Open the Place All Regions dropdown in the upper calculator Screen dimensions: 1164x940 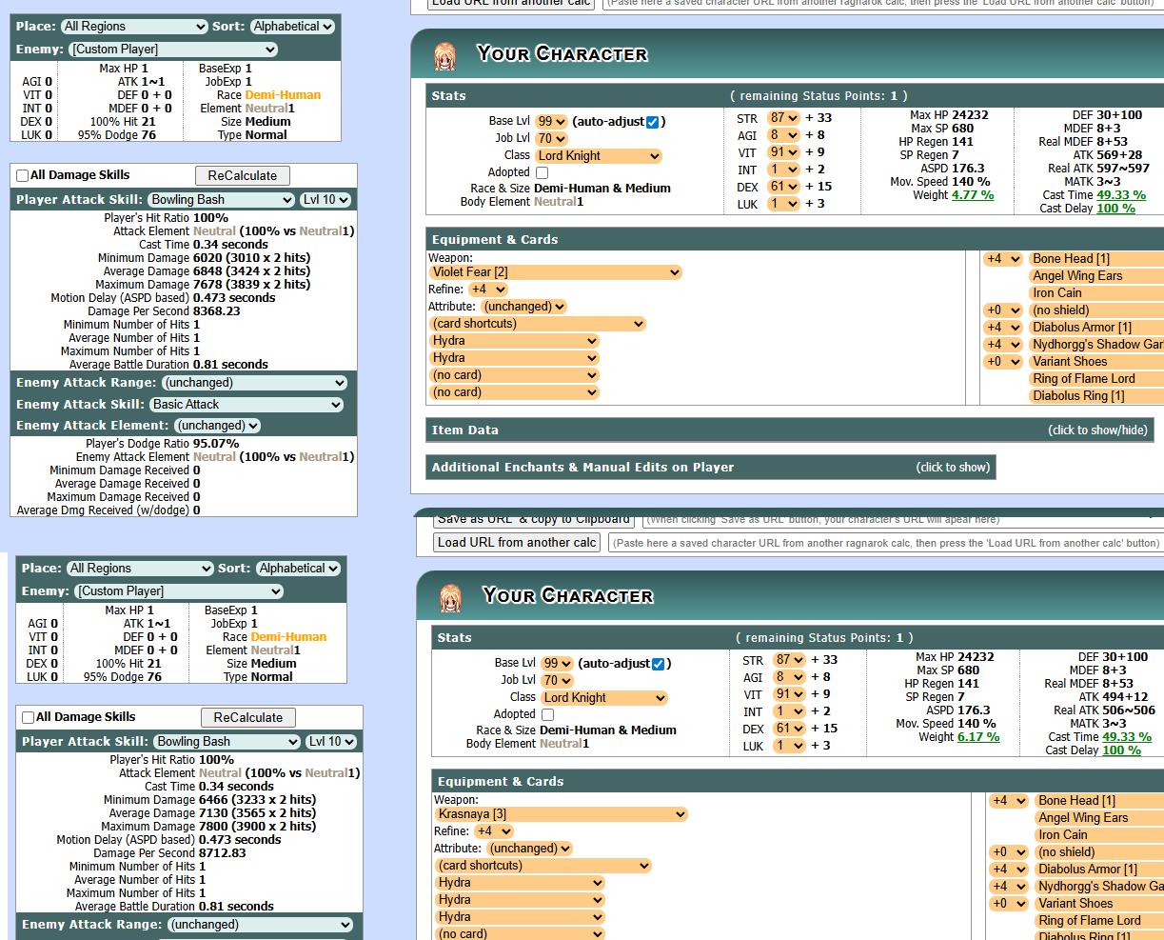[x=134, y=27]
